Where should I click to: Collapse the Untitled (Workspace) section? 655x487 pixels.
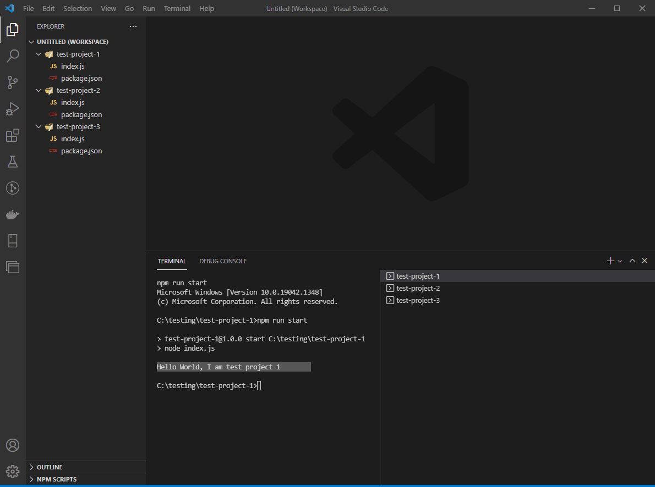click(x=86, y=42)
